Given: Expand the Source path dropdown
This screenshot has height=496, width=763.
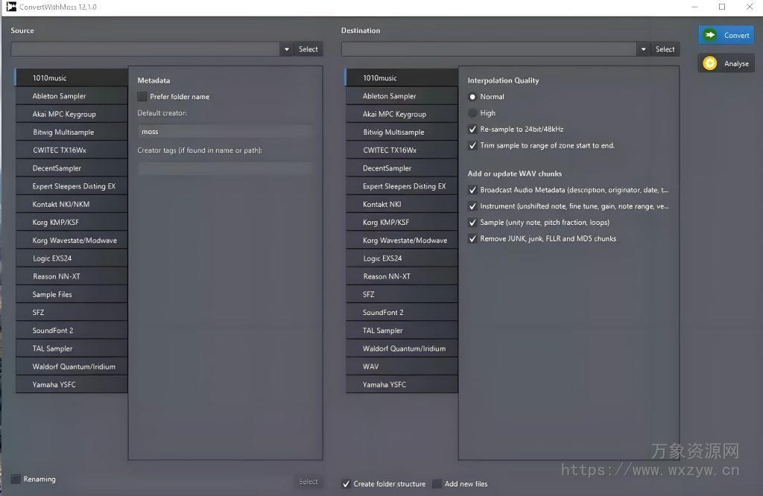Looking at the screenshot, I should pos(286,48).
